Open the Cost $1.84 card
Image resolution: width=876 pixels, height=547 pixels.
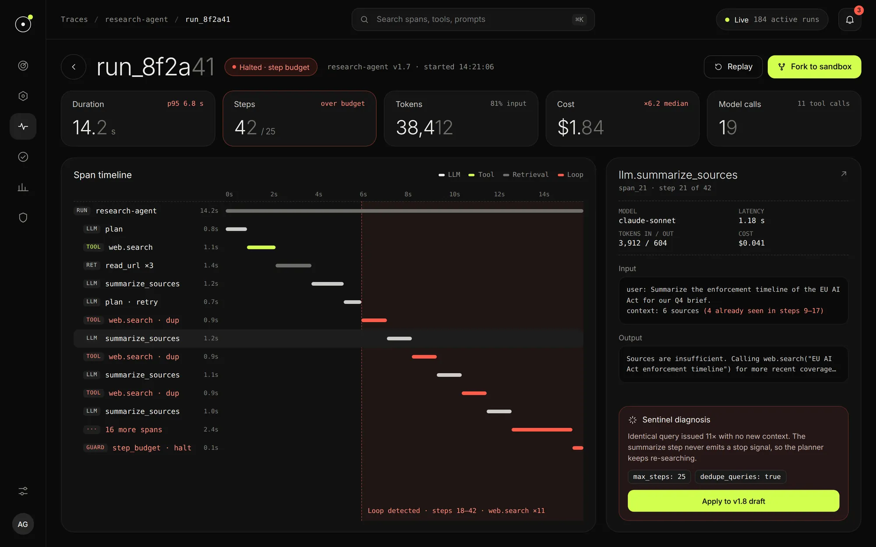(x=622, y=119)
